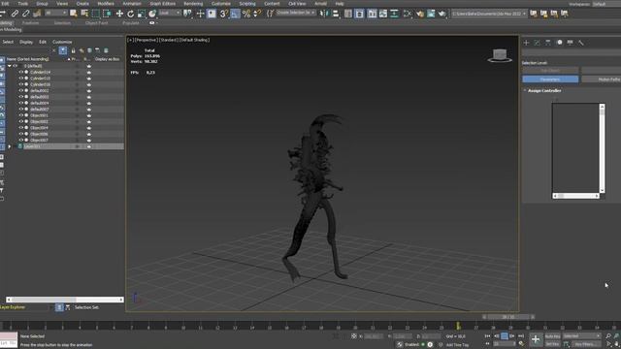Select the Move tool in main toolbar
The image size is (621, 349).
119,14
